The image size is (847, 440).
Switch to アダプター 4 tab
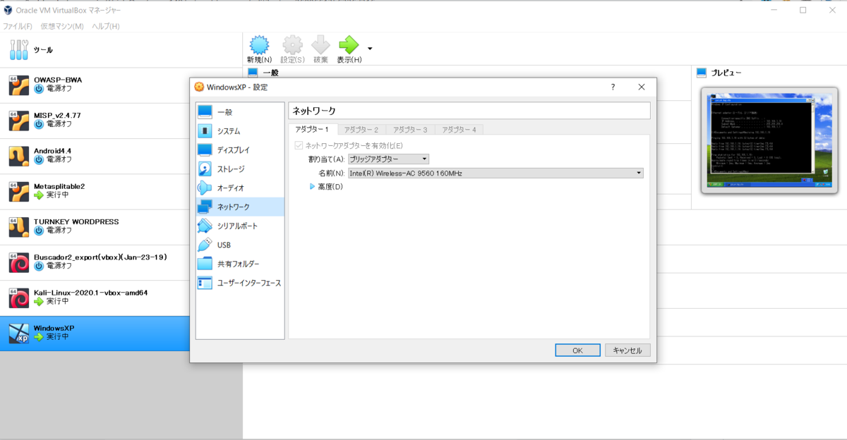459,130
